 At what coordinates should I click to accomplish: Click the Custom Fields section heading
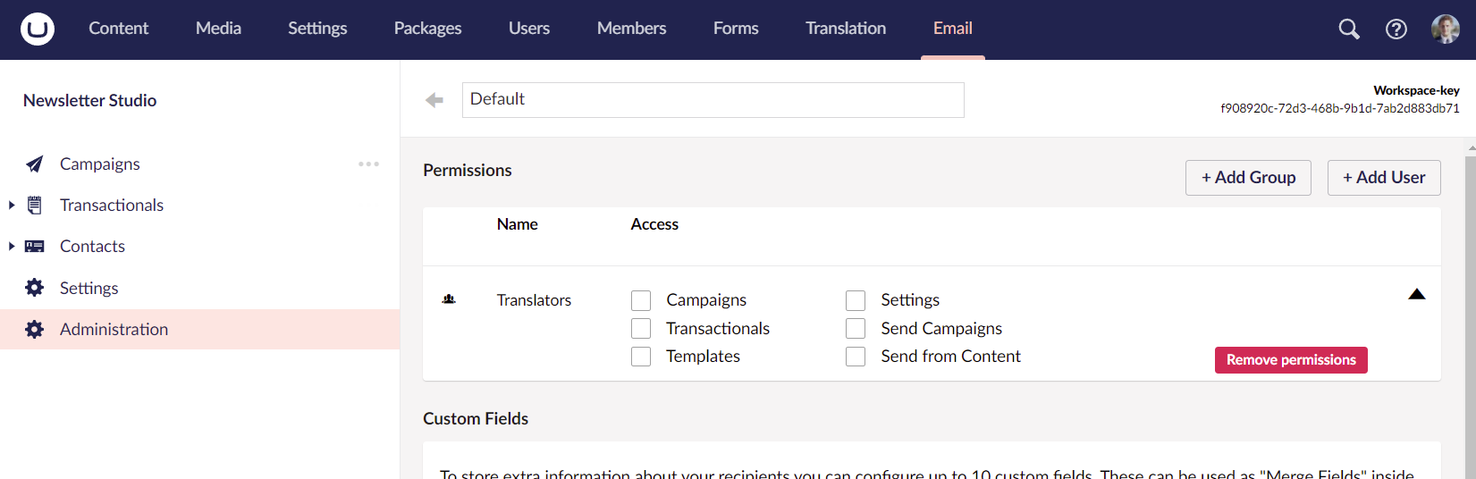click(x=476, y=419)
